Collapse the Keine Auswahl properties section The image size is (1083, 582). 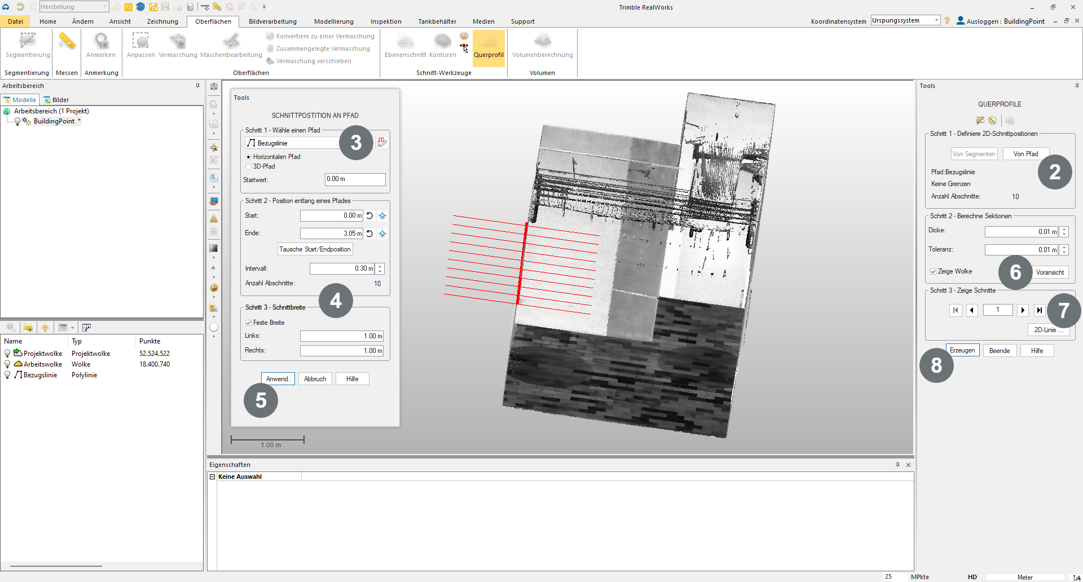pyautogui.click(x=213, y=477)
